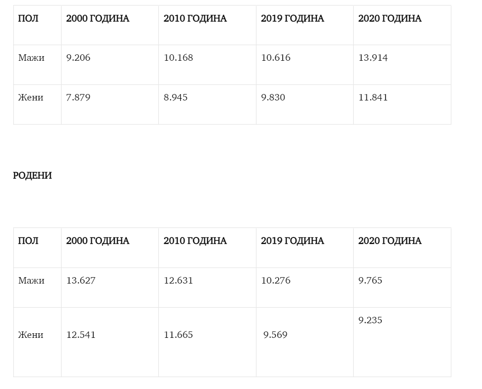Click the value 9.765
The height and width of the screenshot is (389, 482).
370,280
